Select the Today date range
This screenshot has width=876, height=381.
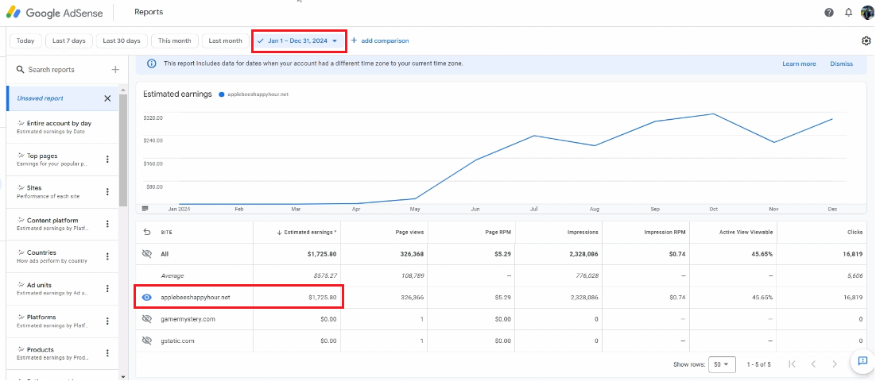pyautogui.click(x=25, y=40)
